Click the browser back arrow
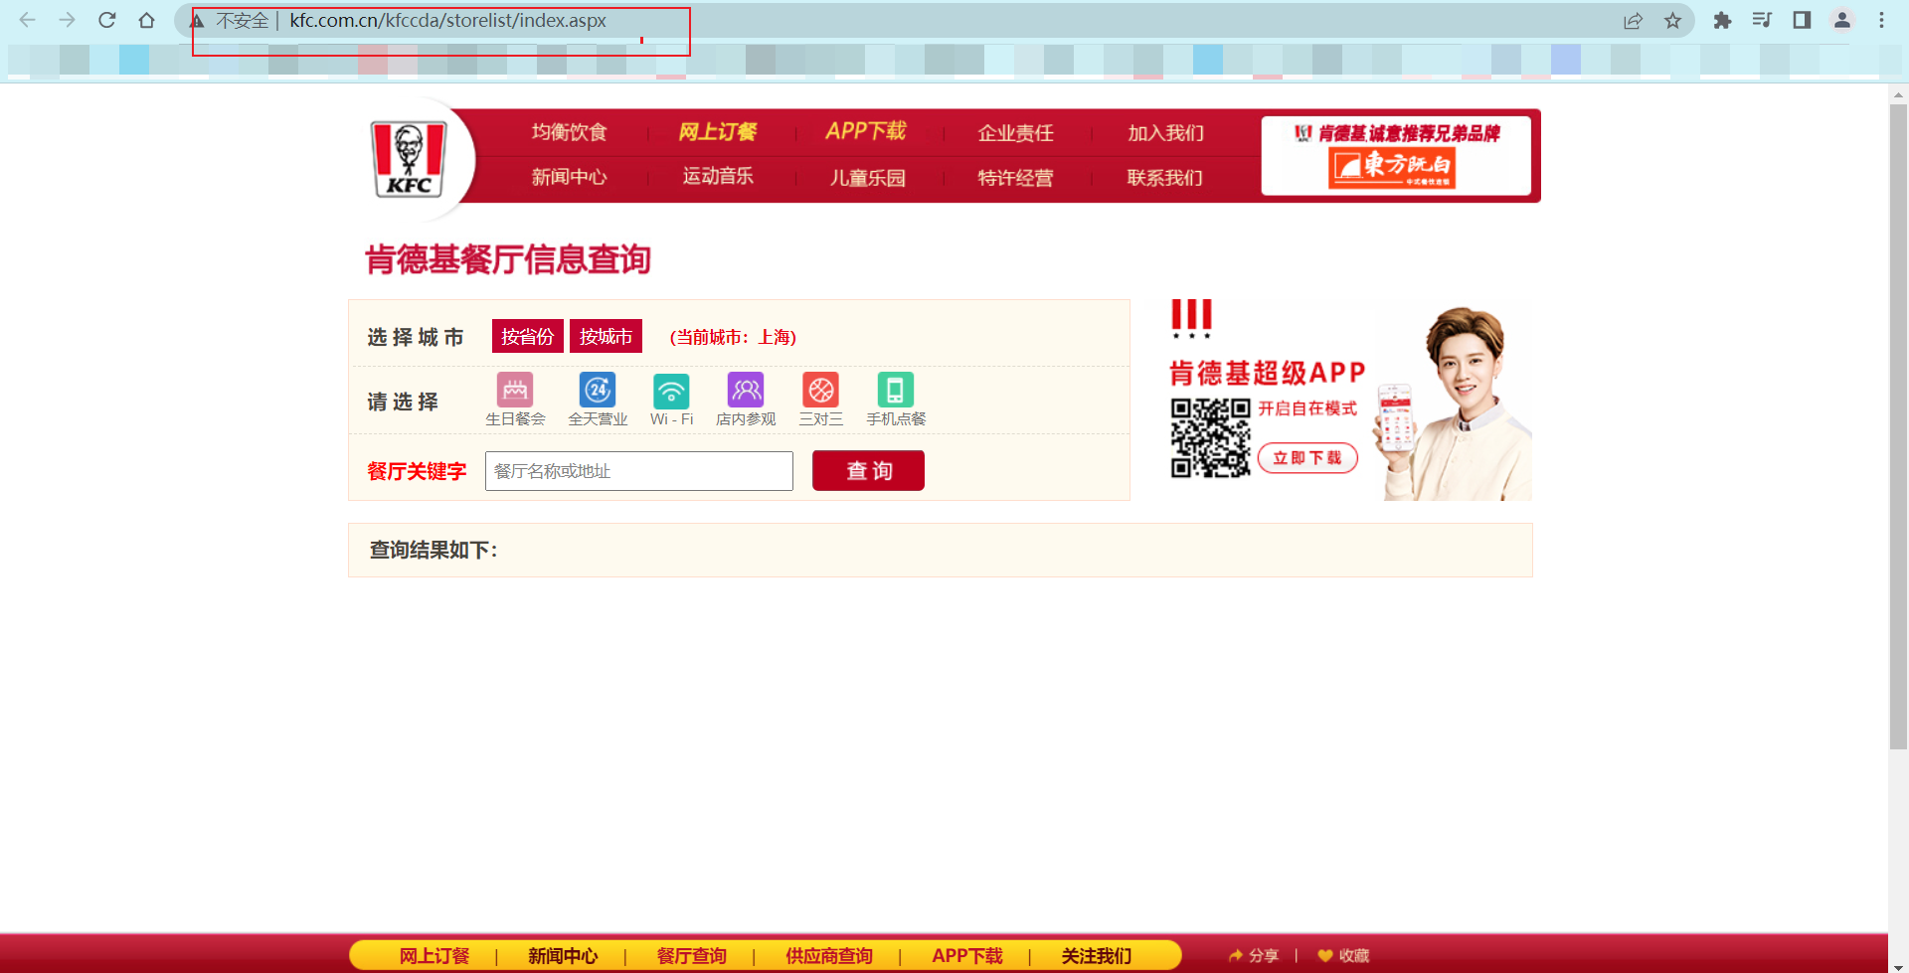The image size is (1909, 973). [x=27, y=20]
